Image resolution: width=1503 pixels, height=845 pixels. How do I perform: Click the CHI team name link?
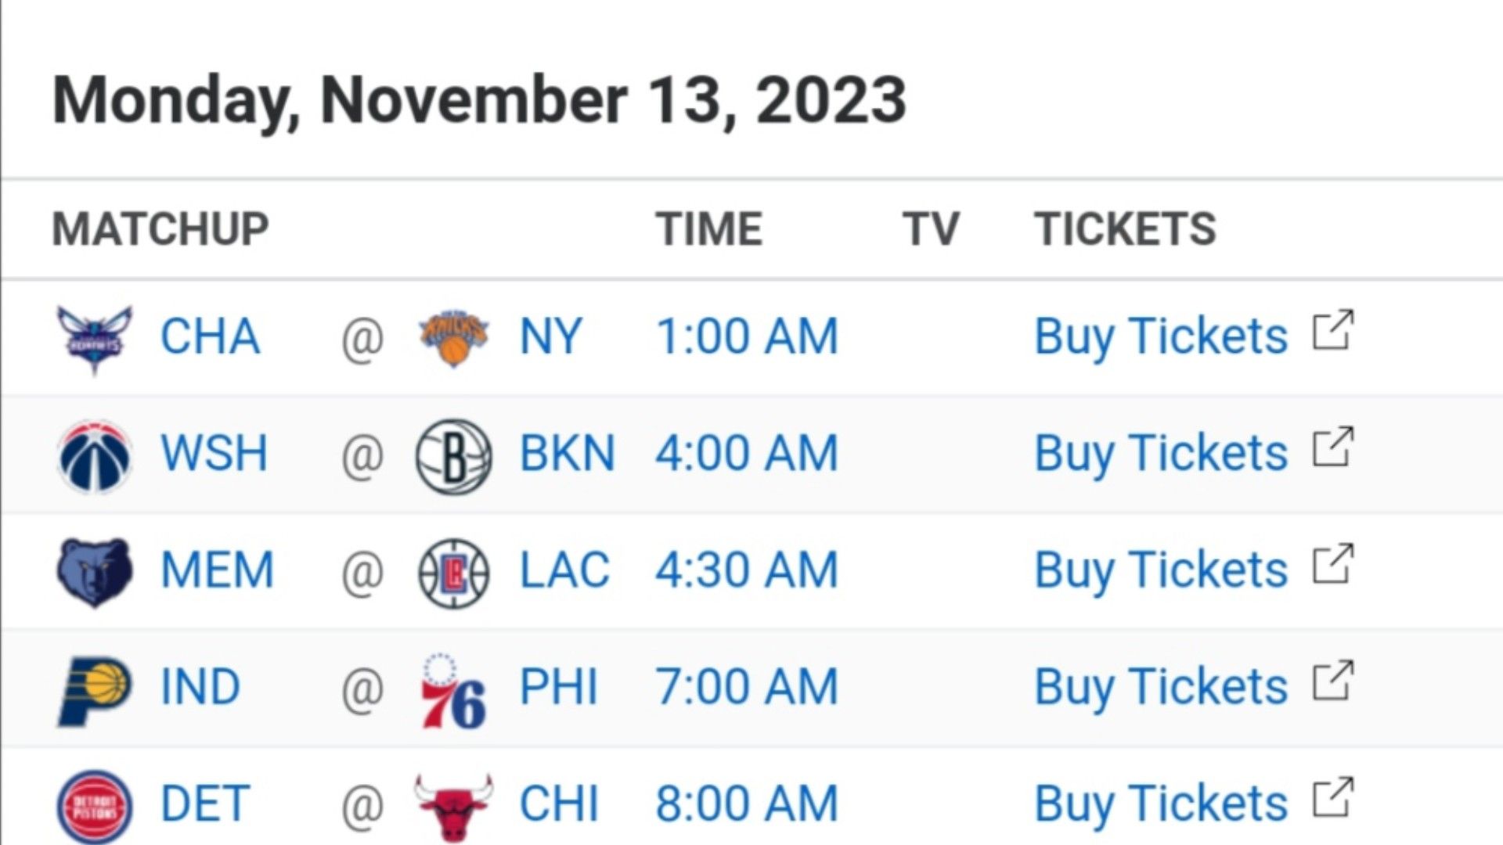click(559, 804)
